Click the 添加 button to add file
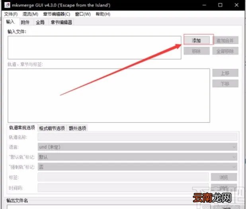Image resolution: width=246 pixels, height=209 pixels. [x=196, y=40]
